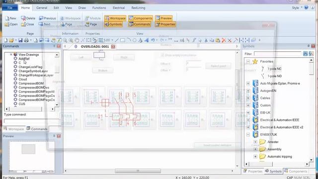This screenshot has height=179, width=318.
Task: Select the Cloud command entry
Action: [22, 79]
